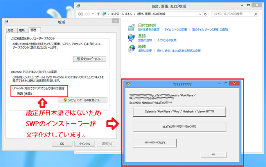Open 別のタイム ゾーンの時計の追加 link
266x167 pixels.
tap(210, 30)
